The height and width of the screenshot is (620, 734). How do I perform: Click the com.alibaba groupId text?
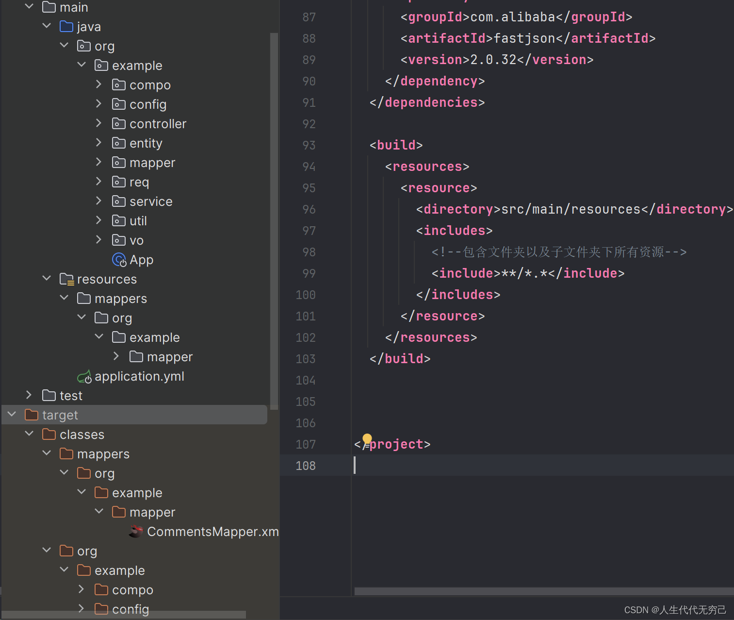coord(513,17)
